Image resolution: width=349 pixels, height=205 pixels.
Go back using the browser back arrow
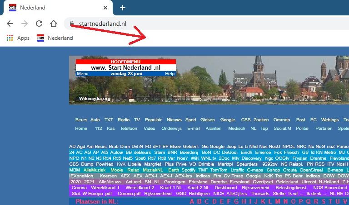click(10, 24)
